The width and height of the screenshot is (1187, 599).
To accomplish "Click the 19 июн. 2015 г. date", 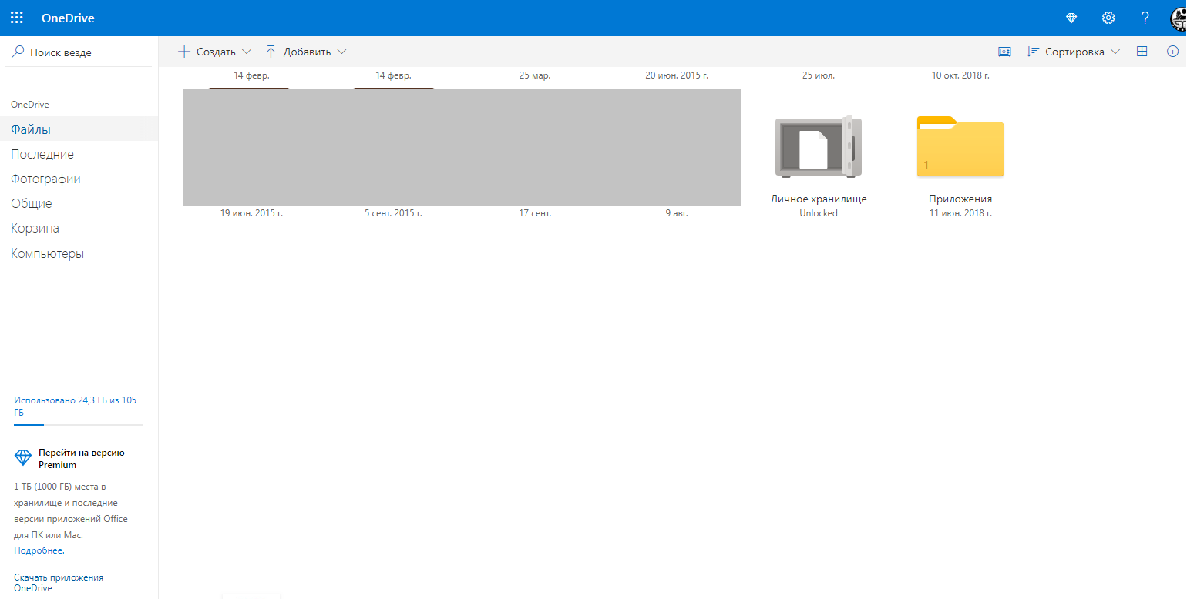I will 251,213.
